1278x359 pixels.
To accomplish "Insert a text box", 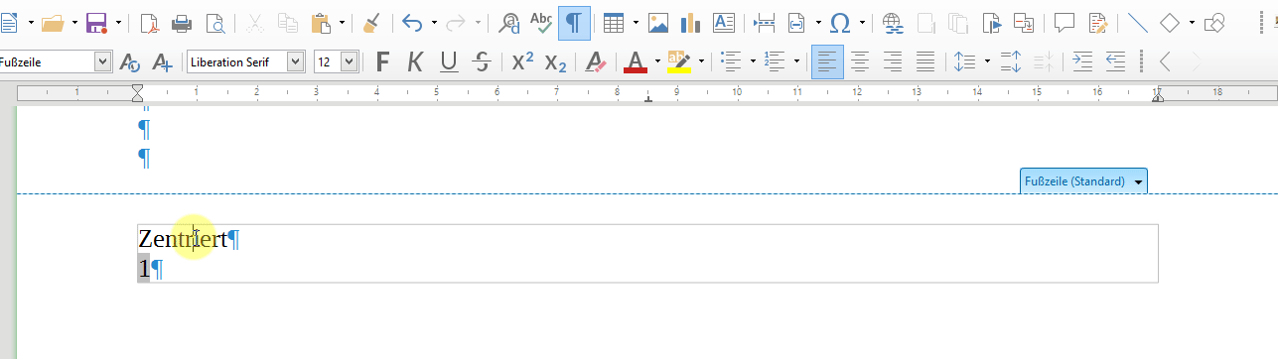I will tap(723, 22).
